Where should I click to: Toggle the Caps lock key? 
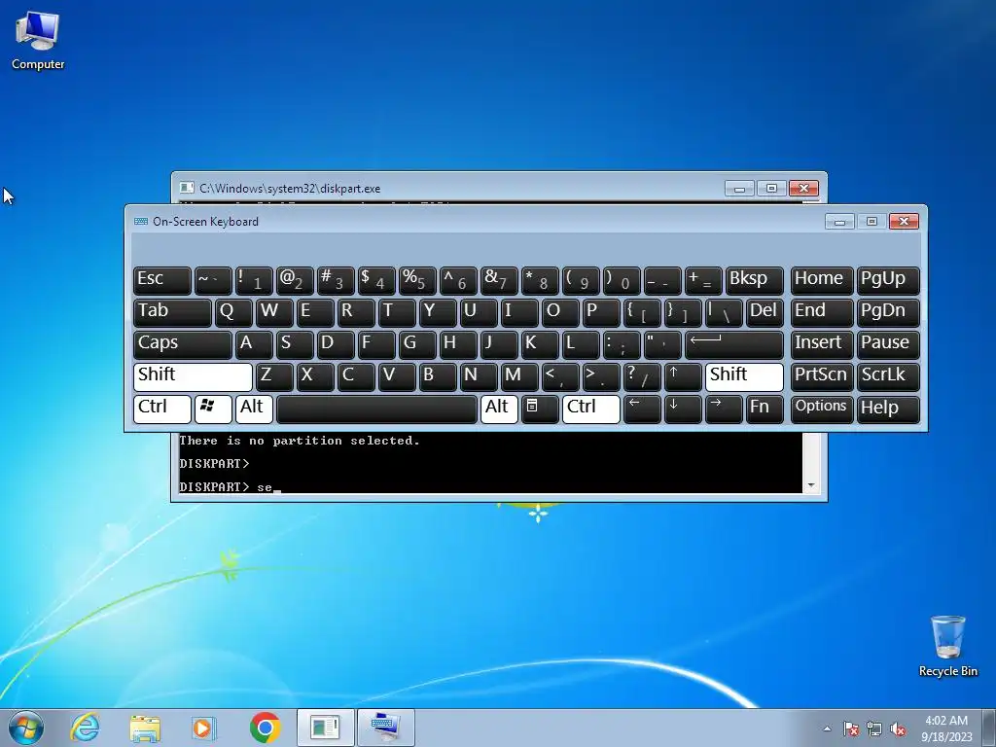click(x=182, y=345)
